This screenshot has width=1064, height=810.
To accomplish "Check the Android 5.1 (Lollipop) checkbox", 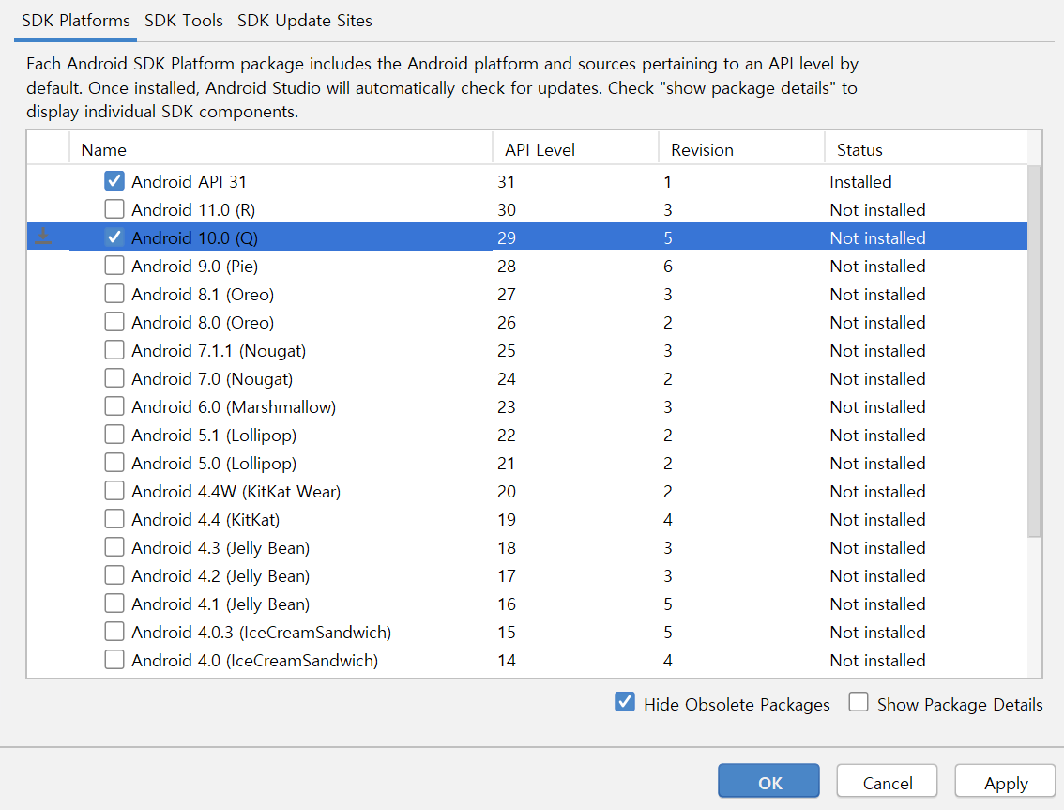I will 114,435.
